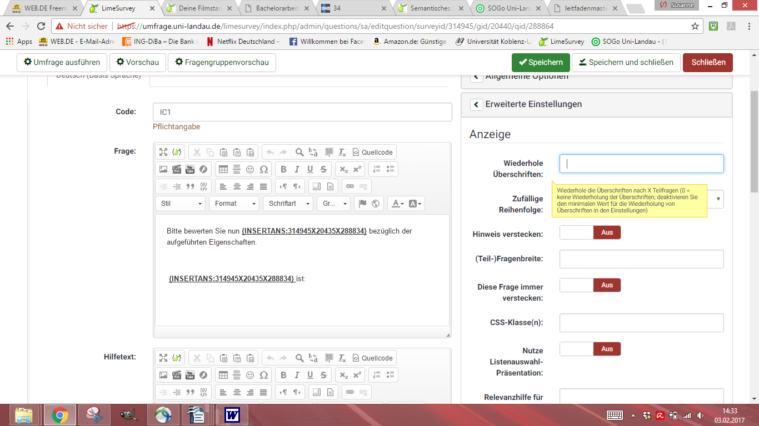The width and height of the screenshot is (759, 426).
Task: Collapse the 'Erweiterte Einstellungen' section
Action: tap(476, 104)
